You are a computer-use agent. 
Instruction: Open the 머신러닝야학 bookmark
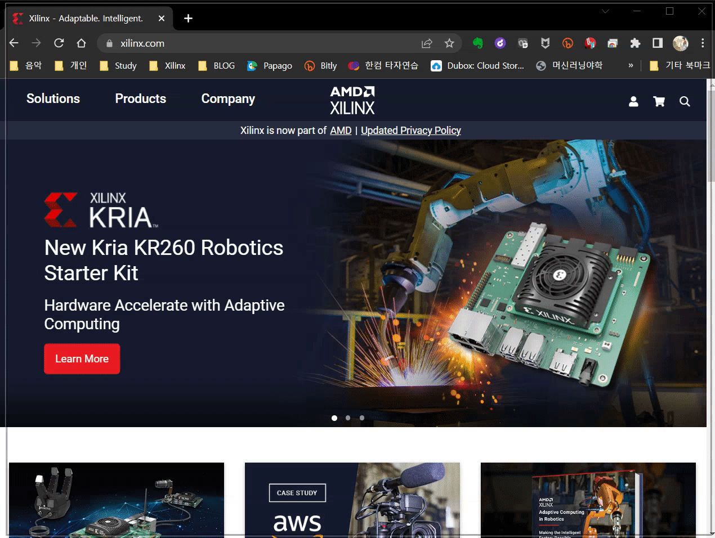coord(569,66)
